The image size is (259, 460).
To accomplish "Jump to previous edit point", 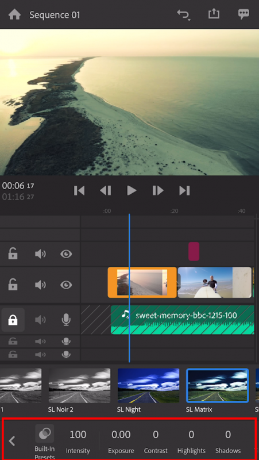I will 79,191.
